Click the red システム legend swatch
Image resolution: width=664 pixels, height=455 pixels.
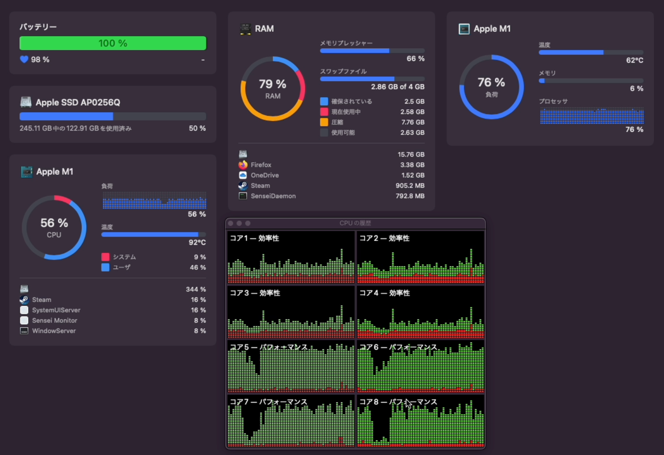coord(105,257)
